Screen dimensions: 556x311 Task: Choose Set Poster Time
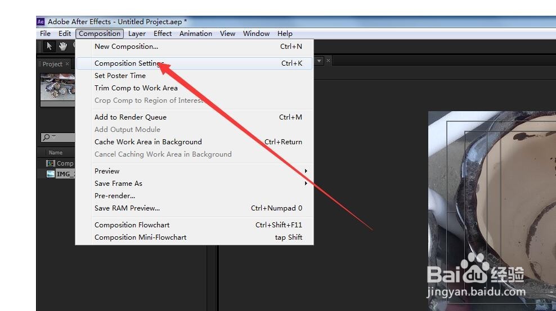pos(194,76)
